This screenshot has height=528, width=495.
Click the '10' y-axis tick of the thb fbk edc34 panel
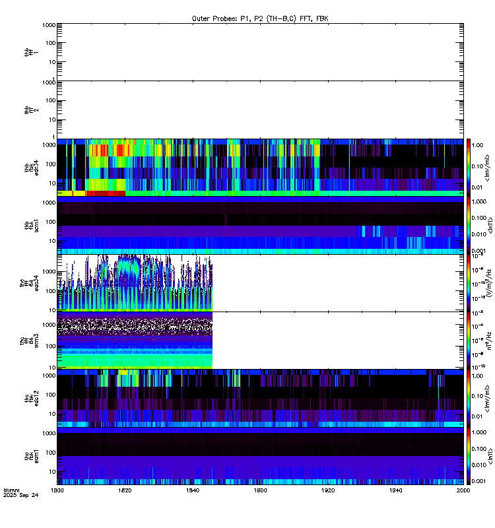click(x=52, y=183)
